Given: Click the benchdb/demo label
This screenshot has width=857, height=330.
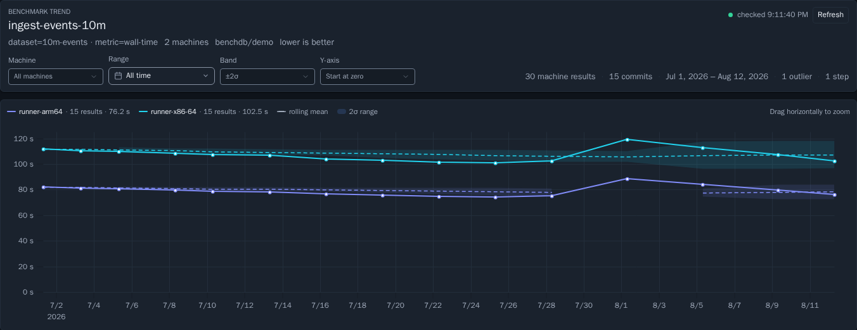Looking at the screenshot, I should pos(244,42).
